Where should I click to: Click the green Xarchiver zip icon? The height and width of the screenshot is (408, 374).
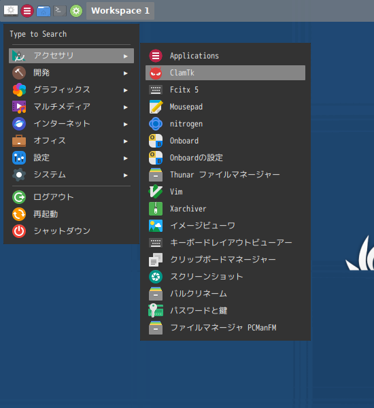pyautogui.click(x=156, y=209)
